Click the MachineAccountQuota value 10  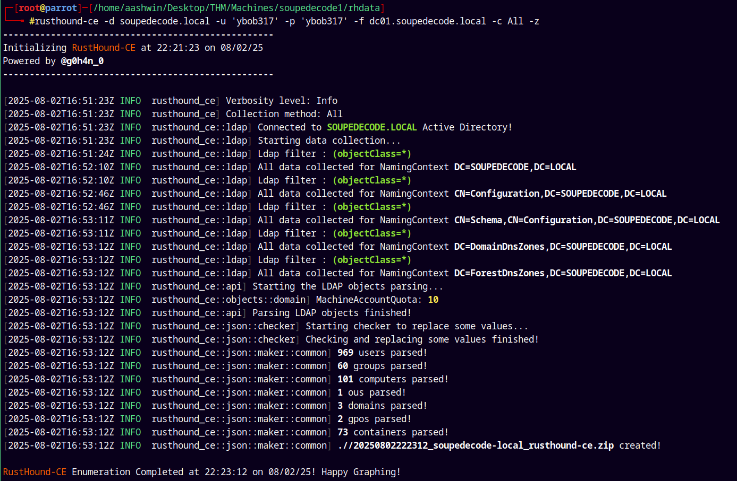coord(433,300)
